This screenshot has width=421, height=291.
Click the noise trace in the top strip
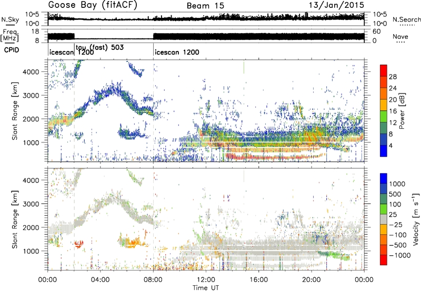[206, 18]
